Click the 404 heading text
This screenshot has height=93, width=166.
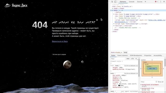(x=40, y=25)
